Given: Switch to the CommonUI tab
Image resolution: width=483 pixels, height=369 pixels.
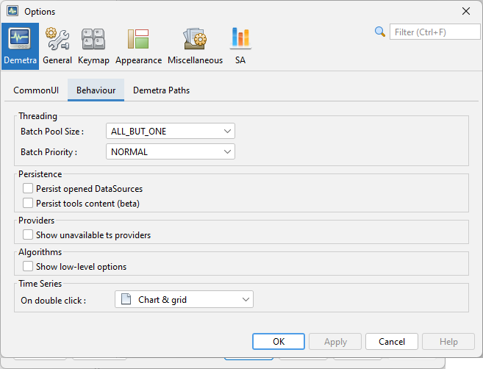Looking at the screenshot, I should click(36, 90).
